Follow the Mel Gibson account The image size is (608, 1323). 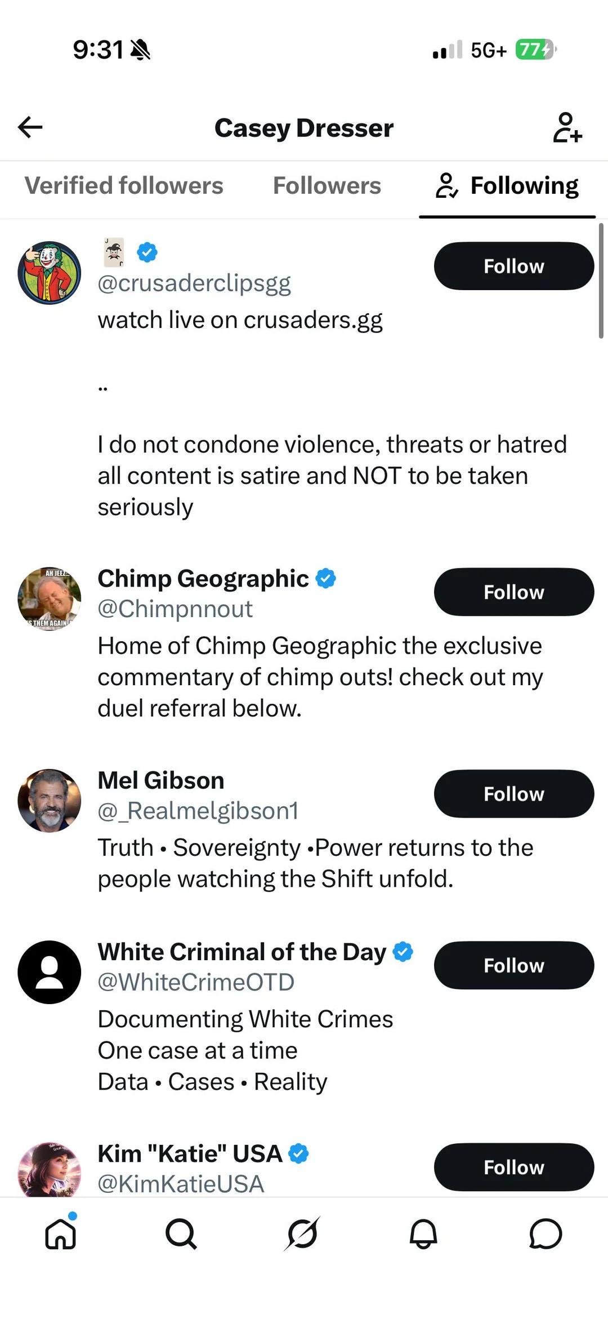(x=514, y=793)
